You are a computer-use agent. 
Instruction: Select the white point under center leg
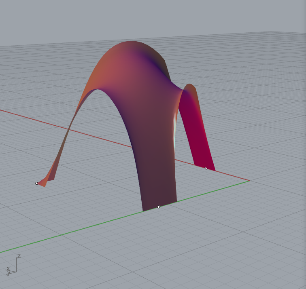(x=159, y=207)
